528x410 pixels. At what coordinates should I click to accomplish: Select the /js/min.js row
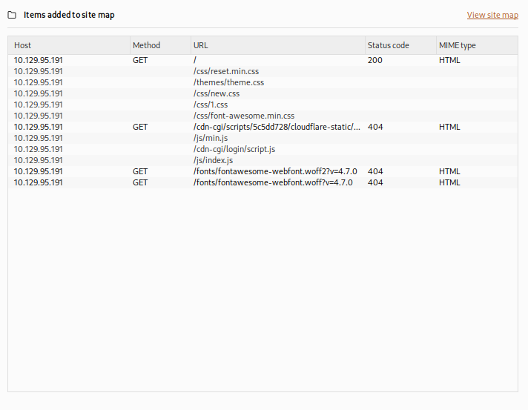263,138
